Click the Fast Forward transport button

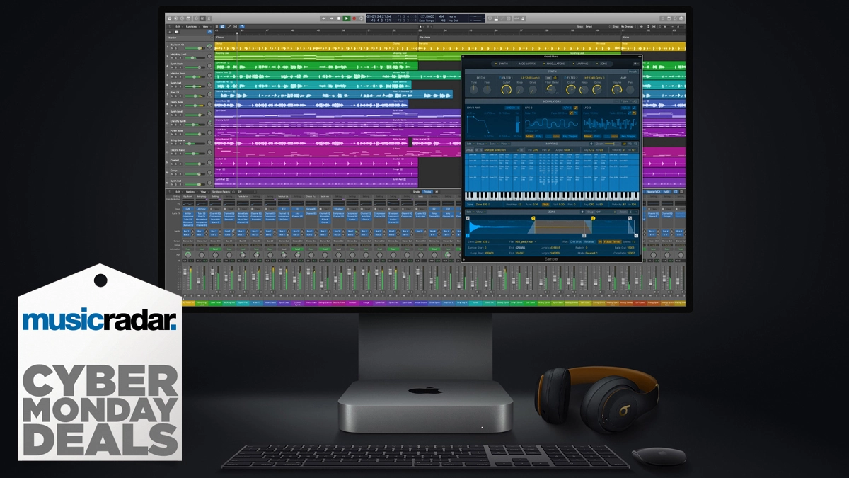click(331, 18)
